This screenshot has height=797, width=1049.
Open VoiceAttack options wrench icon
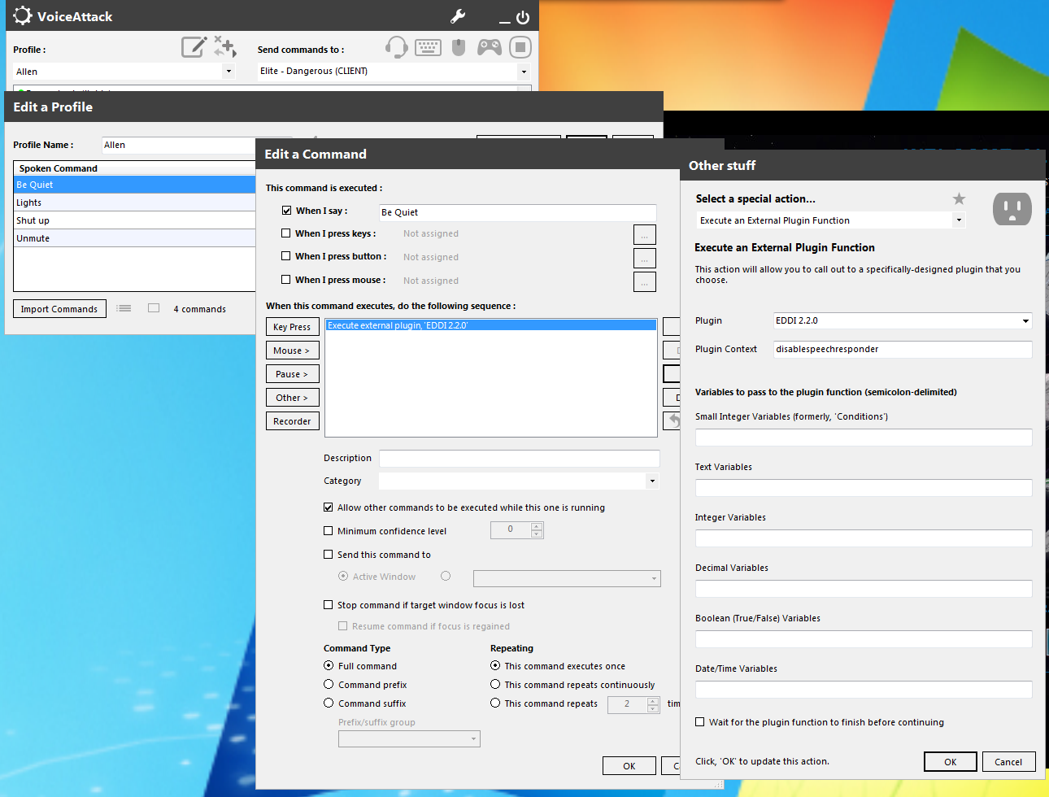pyautogui.click(x=458, y=16)
